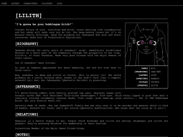Click the "As soon as Orpheus approached her" paragraph

tap(68, 69)
